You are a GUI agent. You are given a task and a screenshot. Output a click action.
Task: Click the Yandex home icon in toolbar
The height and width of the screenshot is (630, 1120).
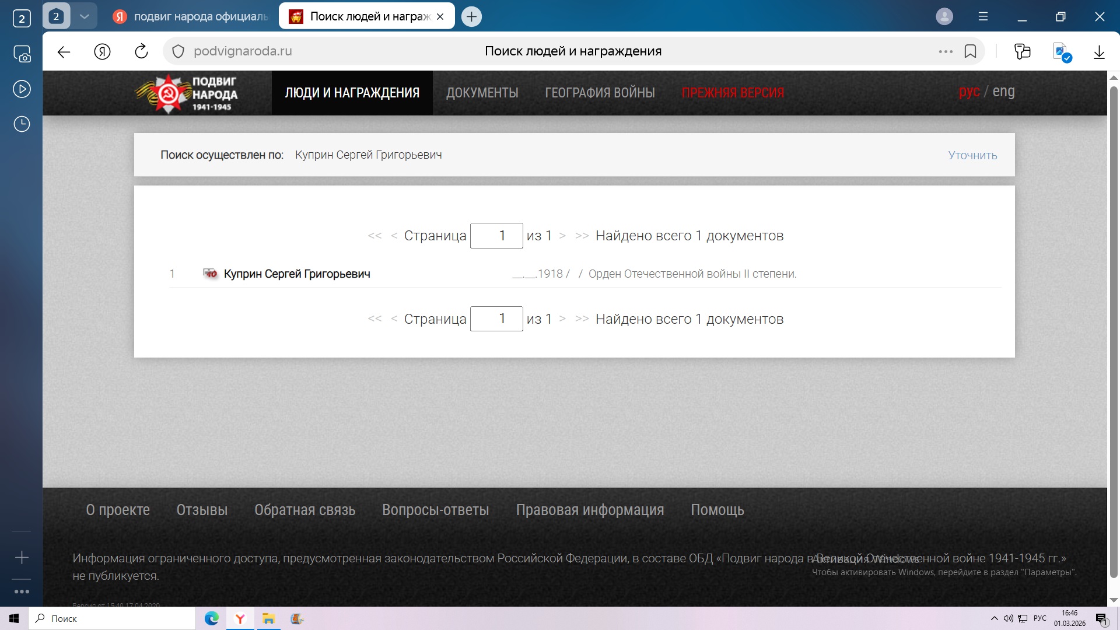click(102, 52)
